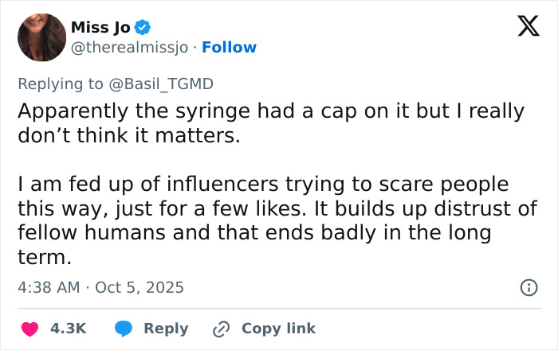Open Miss Jo's profile picture
558x350 pixels.
pos(41,37)
